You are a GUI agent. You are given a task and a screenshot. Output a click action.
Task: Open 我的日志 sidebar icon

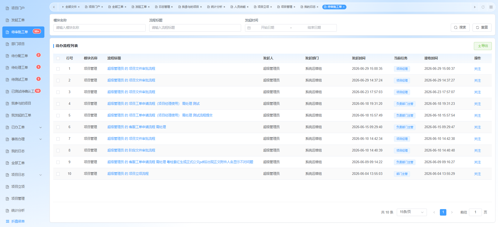(7, 151)
